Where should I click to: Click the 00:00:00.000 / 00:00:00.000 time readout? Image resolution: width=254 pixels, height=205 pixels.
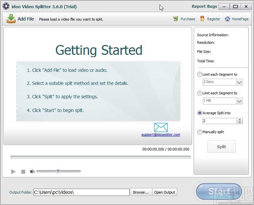point(166,149)
